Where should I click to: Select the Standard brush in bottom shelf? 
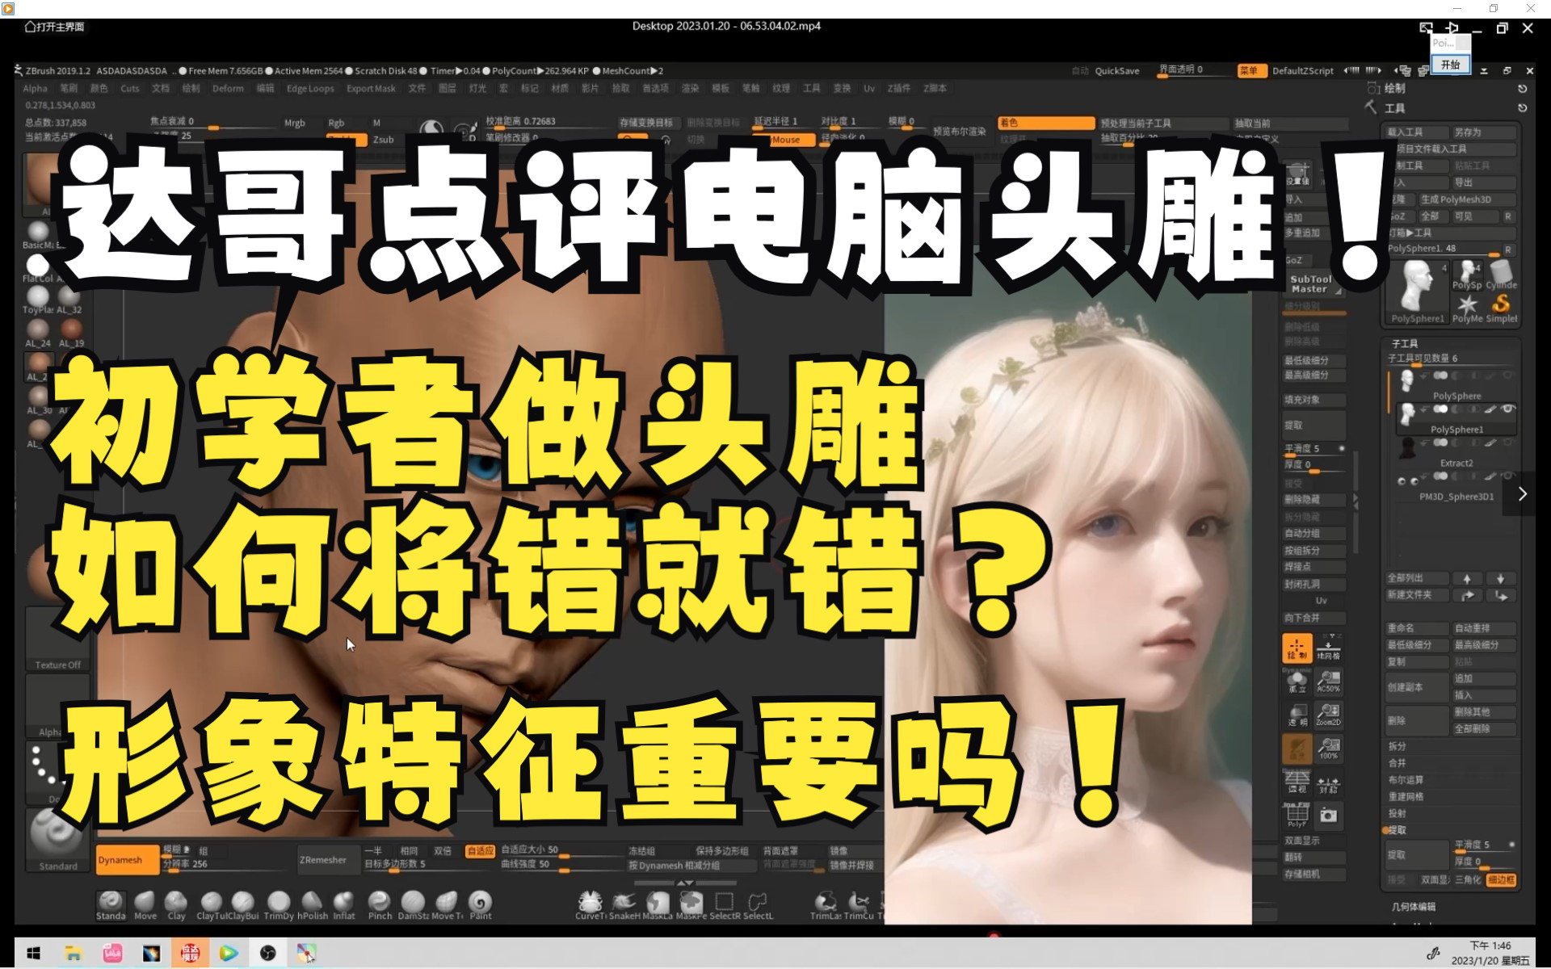tap(111, 904)
